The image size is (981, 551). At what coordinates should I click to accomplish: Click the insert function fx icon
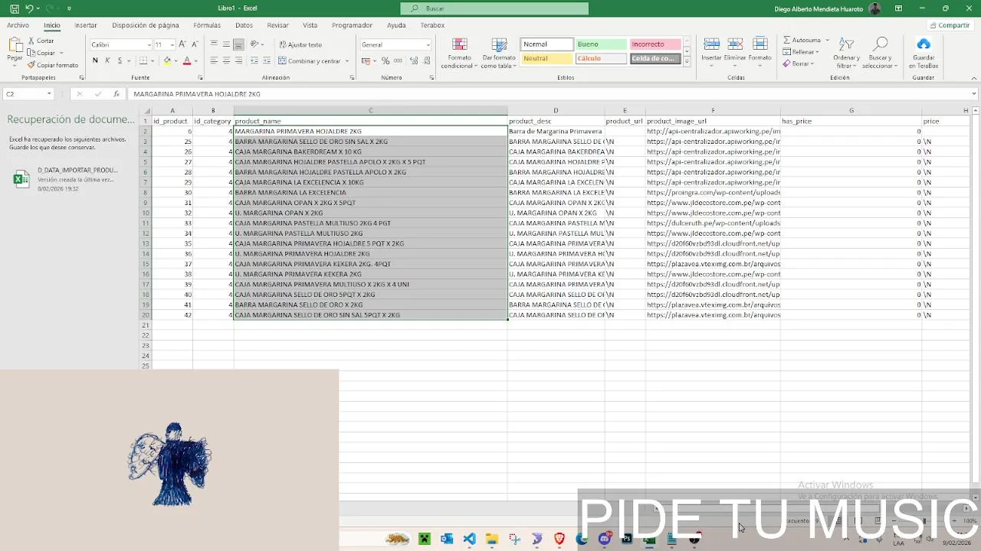(x=116, y=94)
